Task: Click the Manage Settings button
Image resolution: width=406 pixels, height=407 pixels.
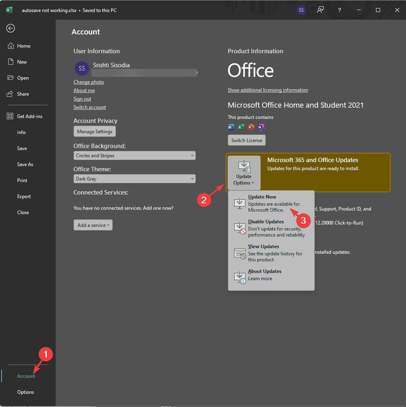Action: click(x=94, y=131)
